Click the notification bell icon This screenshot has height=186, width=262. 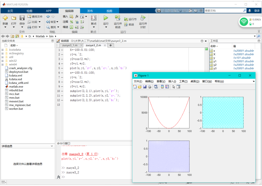pyautogui.click(x=250, y=11)
